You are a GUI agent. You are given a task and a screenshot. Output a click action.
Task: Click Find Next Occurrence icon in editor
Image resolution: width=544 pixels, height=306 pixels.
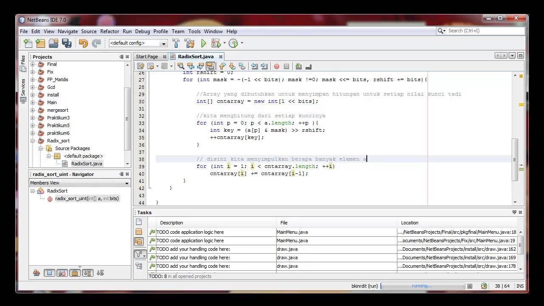pyautogui.click(x=200, y=66)
